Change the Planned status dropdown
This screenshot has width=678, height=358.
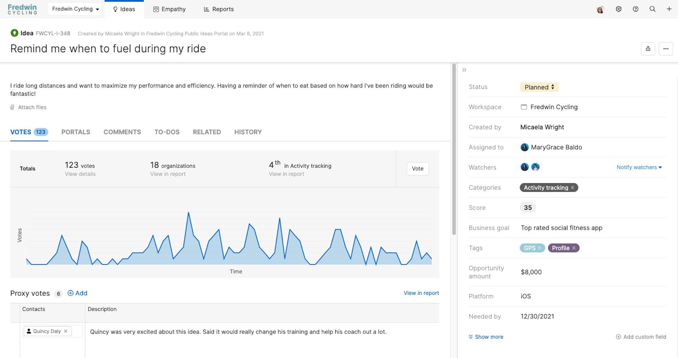[x=539, y=87]
